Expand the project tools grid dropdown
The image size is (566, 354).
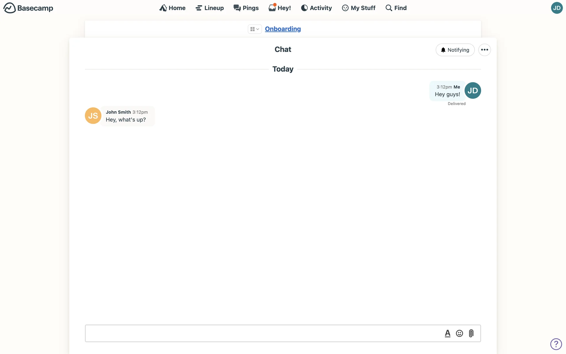[x=254, y=29]
